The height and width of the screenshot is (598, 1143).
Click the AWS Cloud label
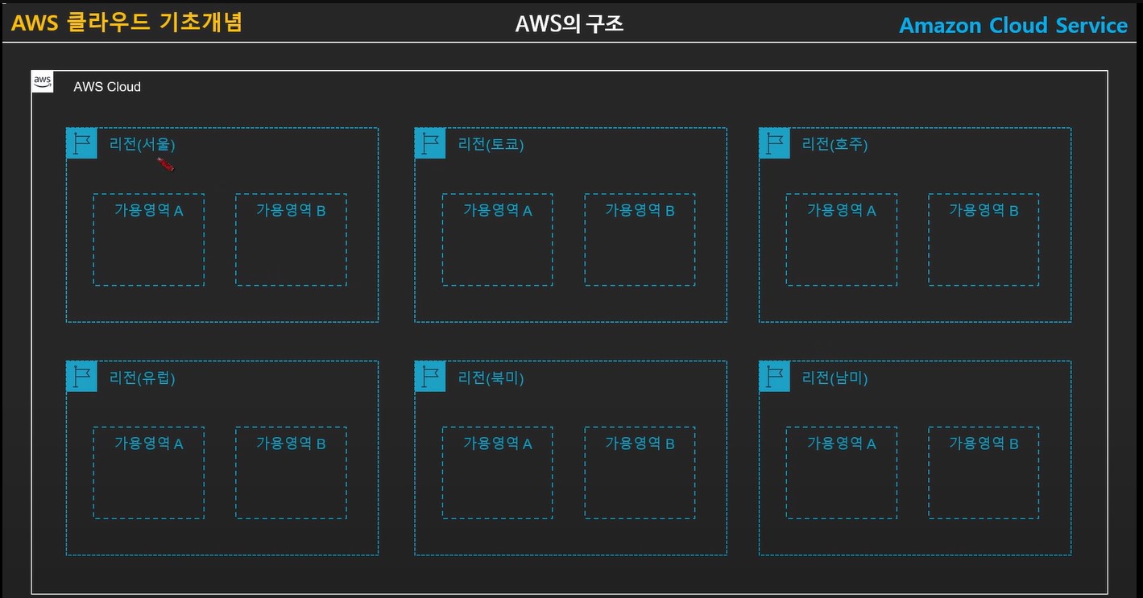[x=107, y=87]
